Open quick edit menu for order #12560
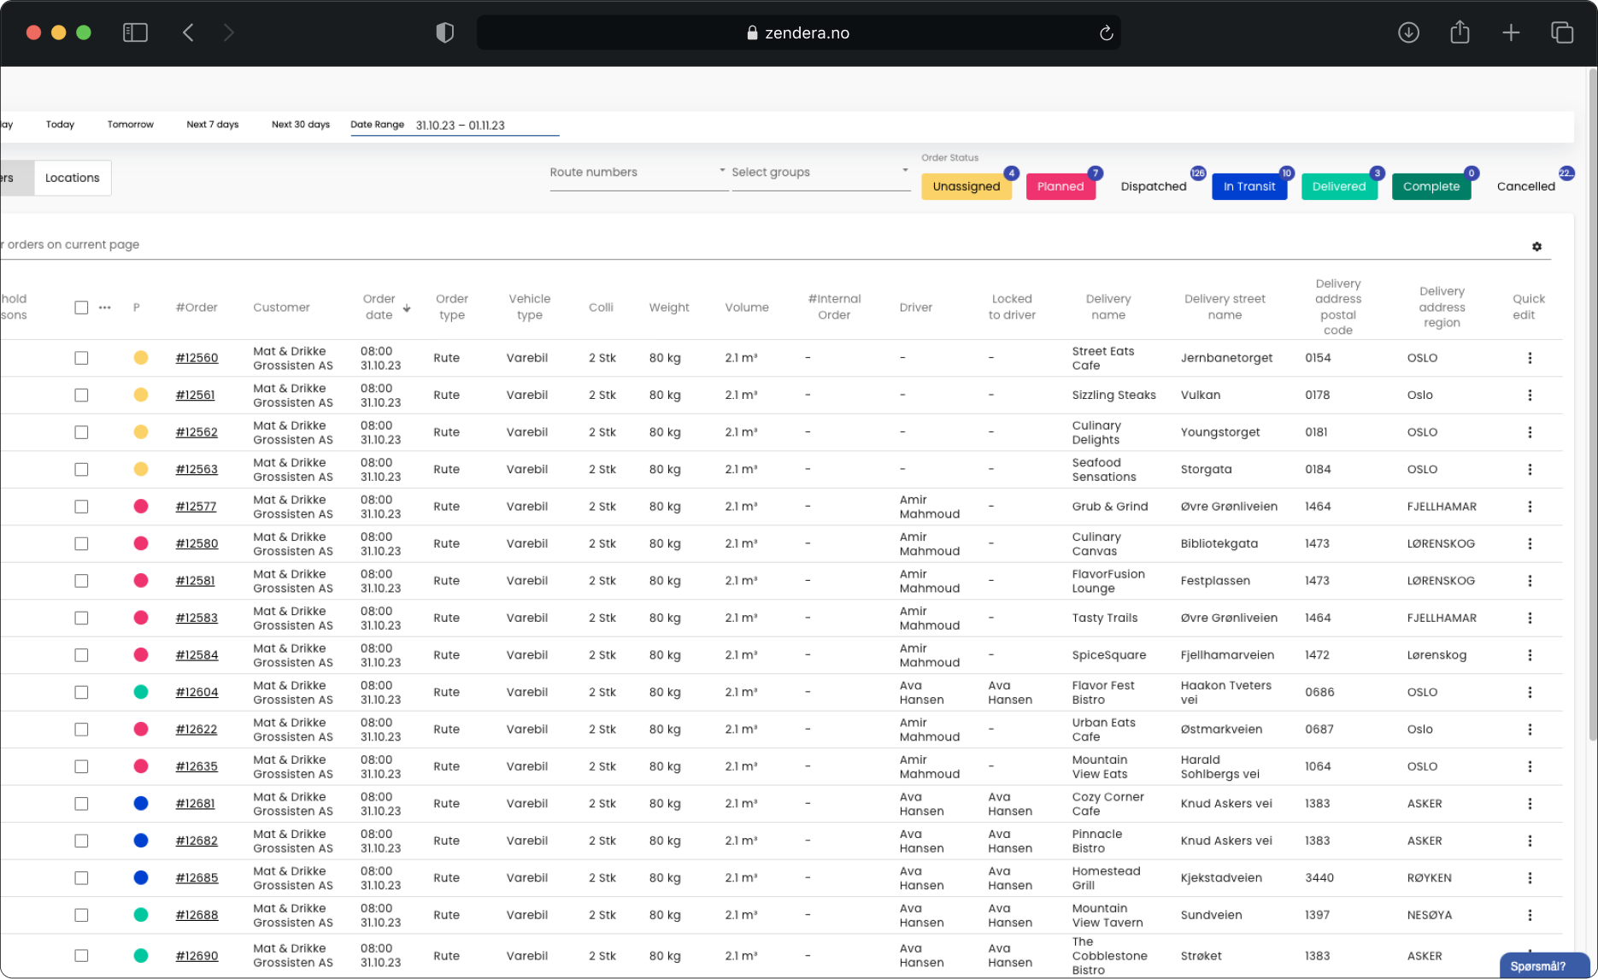Screen dimensions: 1598x979 1530,358
